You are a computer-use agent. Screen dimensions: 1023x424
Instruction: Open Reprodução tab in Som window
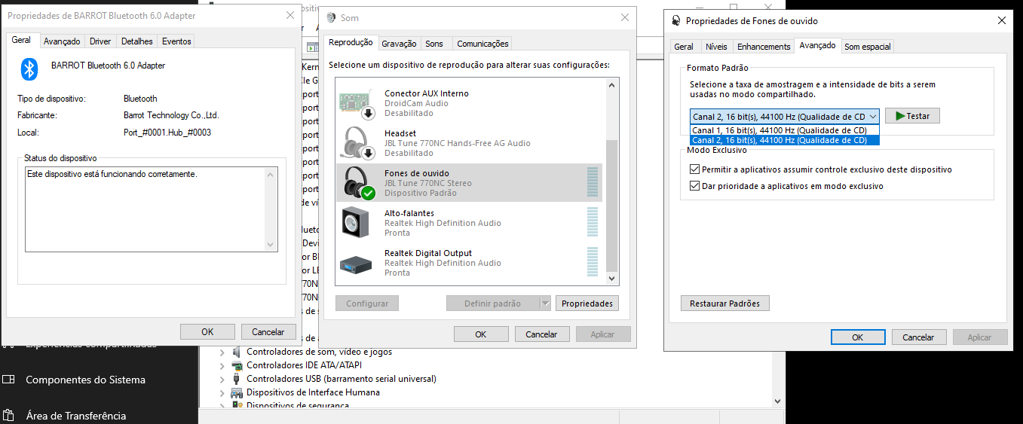click(351, 43)
